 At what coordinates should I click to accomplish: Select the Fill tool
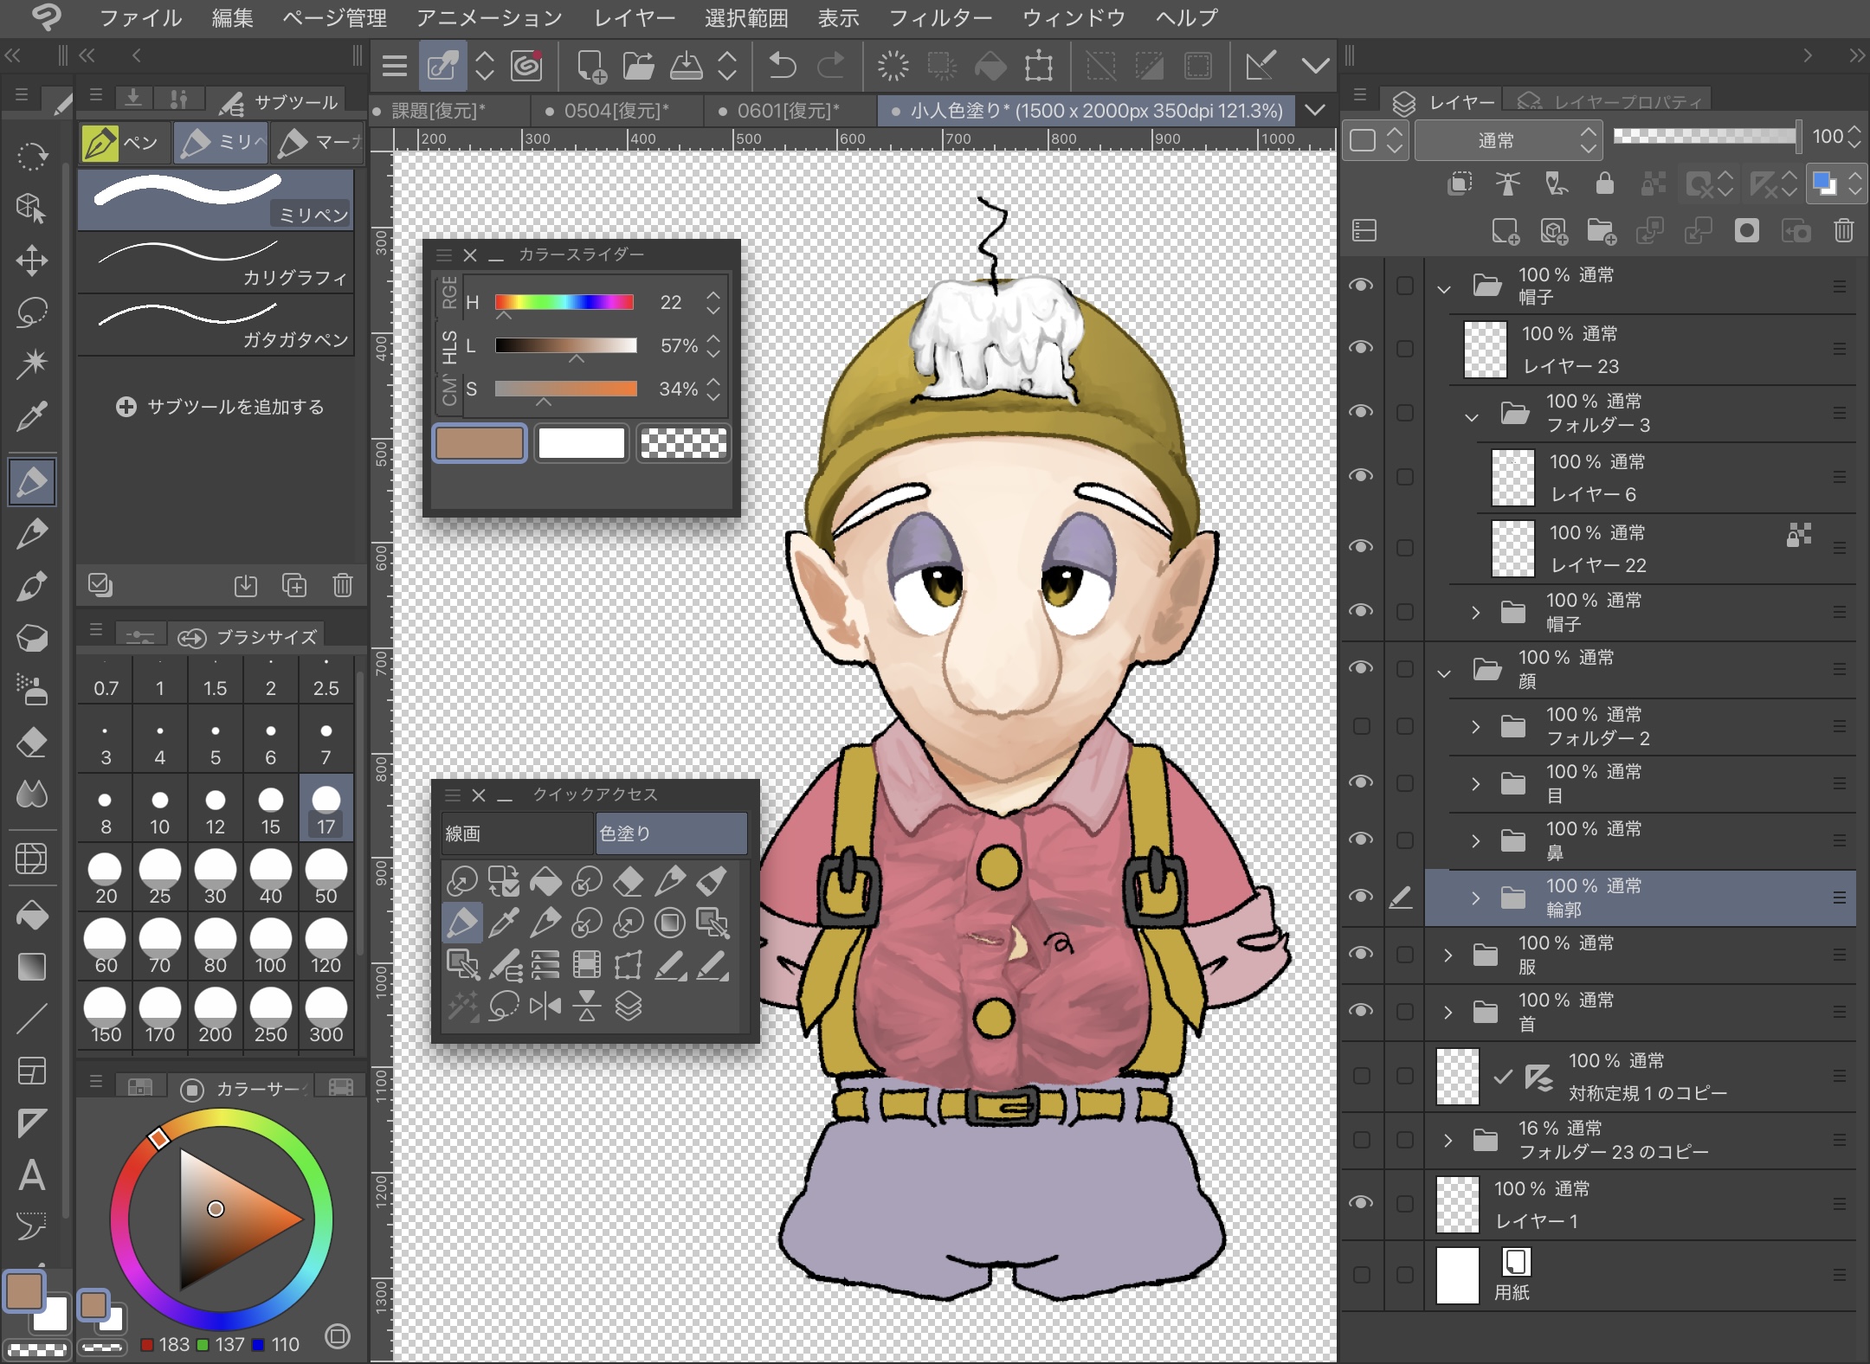tap(32, 915)
